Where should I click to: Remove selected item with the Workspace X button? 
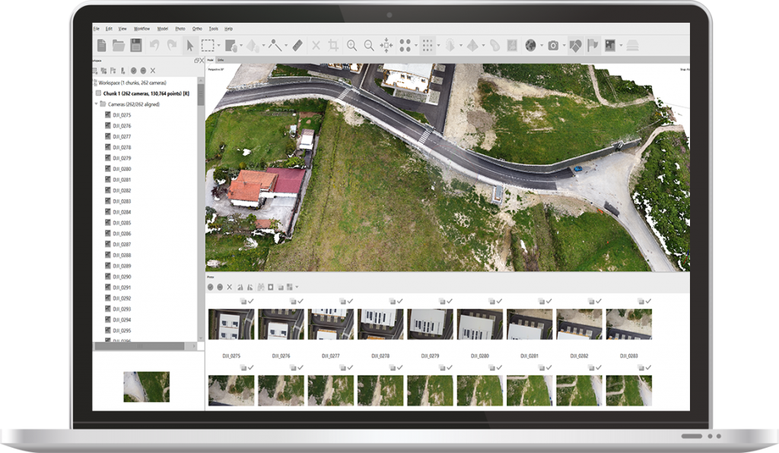[152, 70]
